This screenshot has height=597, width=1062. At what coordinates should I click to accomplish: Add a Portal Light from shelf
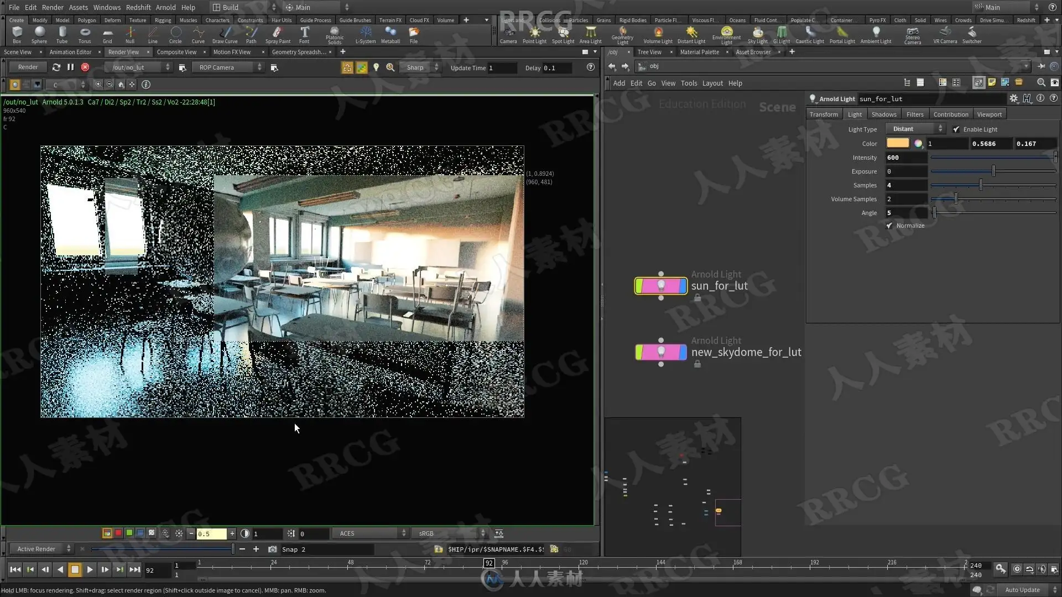click(842, 35)
